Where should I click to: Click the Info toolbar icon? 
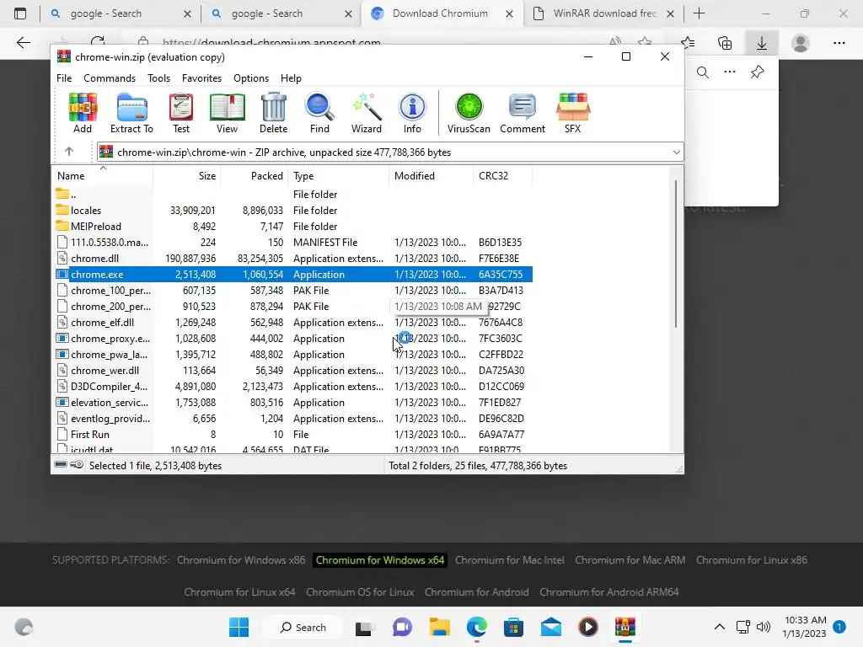[x=412, y=114]
